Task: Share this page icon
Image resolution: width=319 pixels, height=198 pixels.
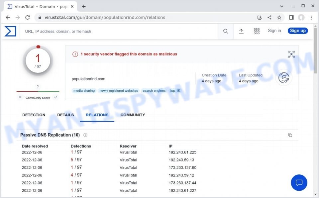Action: coord(269,18)
